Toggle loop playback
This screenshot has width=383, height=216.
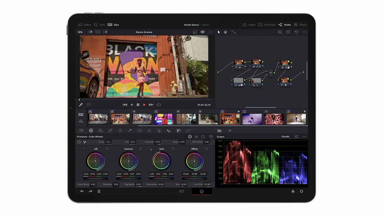tap(159, 105)
